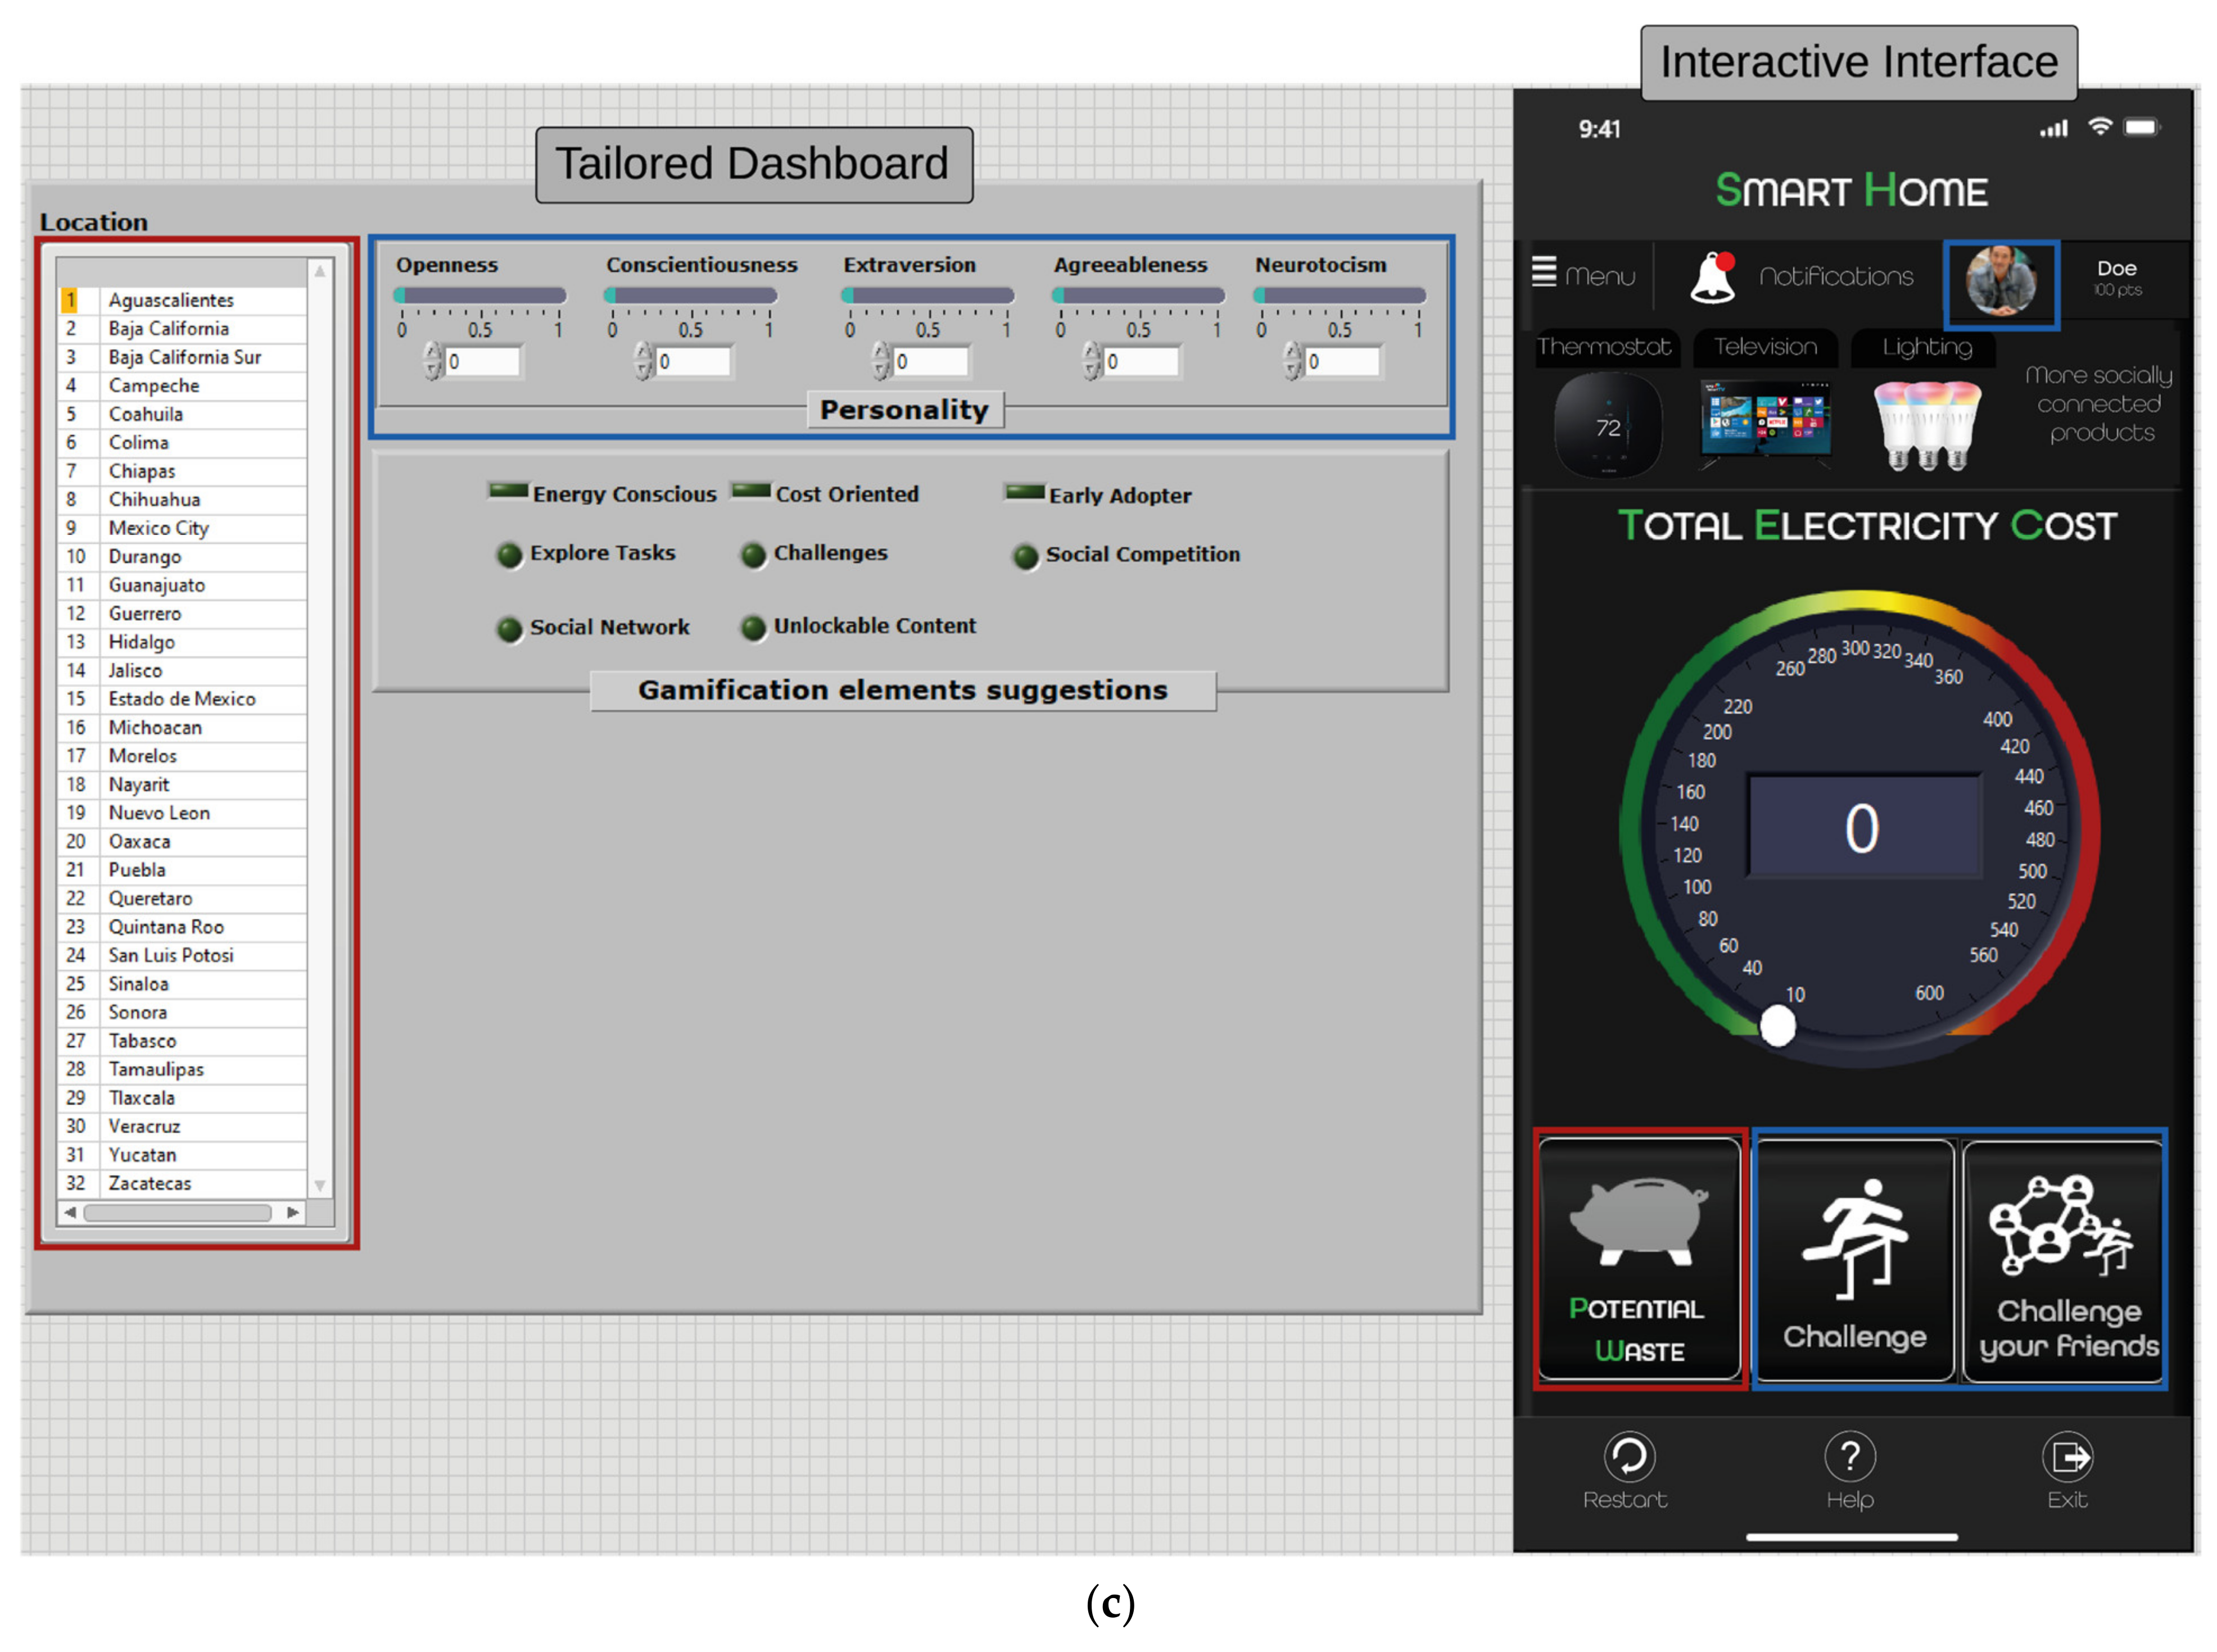
Task: Increment the Openness value stepper
Action: (432, 352)
